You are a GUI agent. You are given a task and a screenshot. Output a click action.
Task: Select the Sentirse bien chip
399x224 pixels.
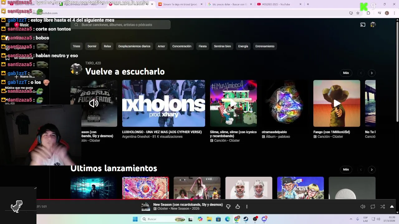coord(222,46)
